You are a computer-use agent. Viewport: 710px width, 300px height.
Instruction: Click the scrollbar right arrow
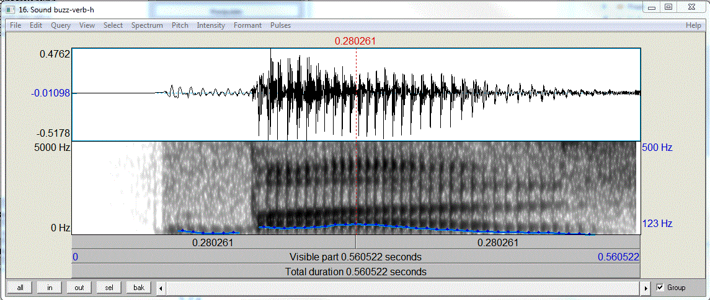click(646, 288)
